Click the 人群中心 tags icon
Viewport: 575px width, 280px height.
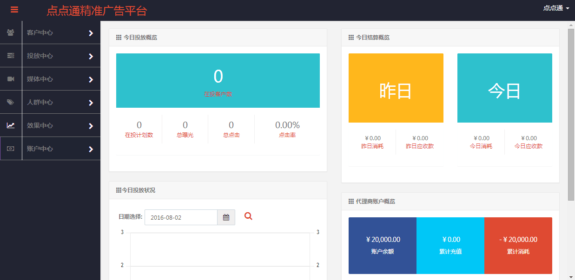point(11,102)
